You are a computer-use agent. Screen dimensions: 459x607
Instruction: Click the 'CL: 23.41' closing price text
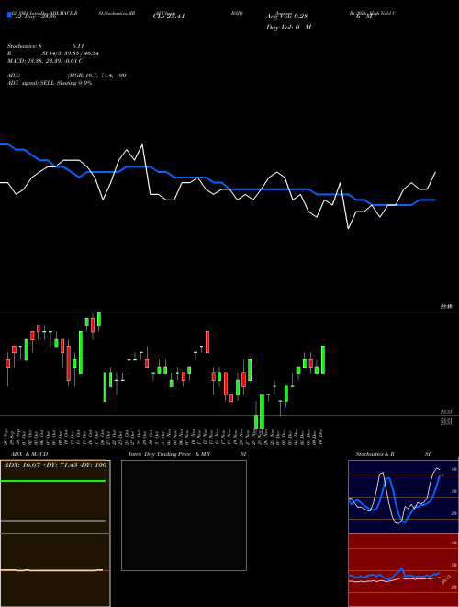(x=169, y=17)
